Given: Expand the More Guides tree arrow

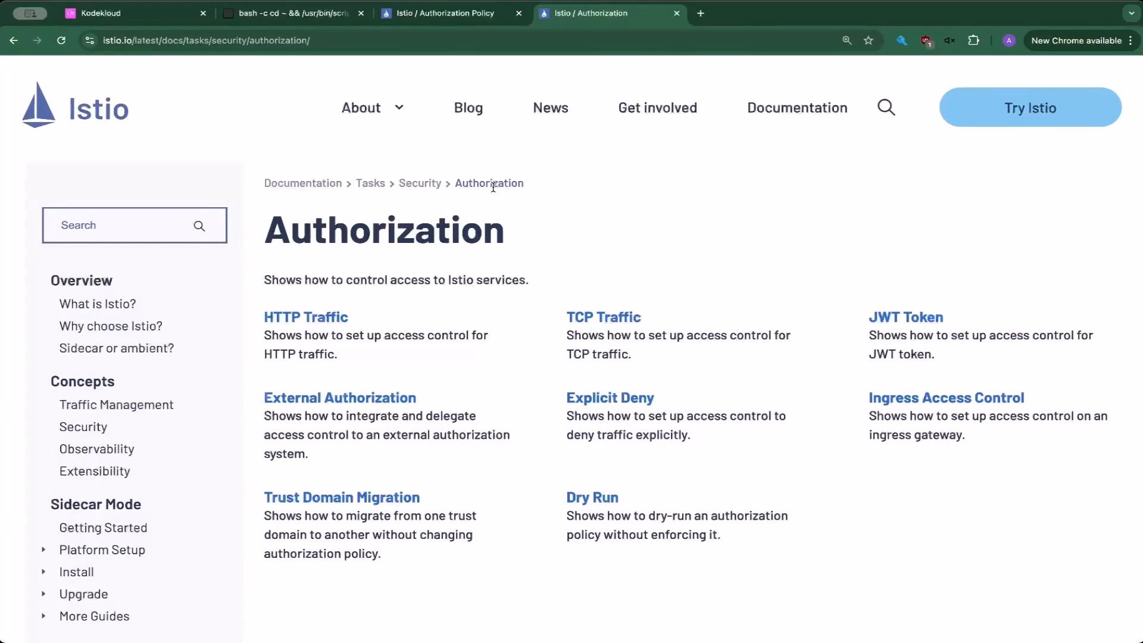Looking at the screenshot, I should 43,616.
